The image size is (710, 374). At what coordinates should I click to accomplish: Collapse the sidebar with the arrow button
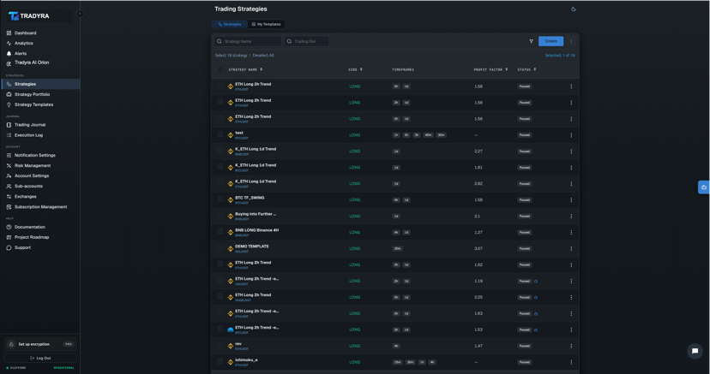point(80,14)
